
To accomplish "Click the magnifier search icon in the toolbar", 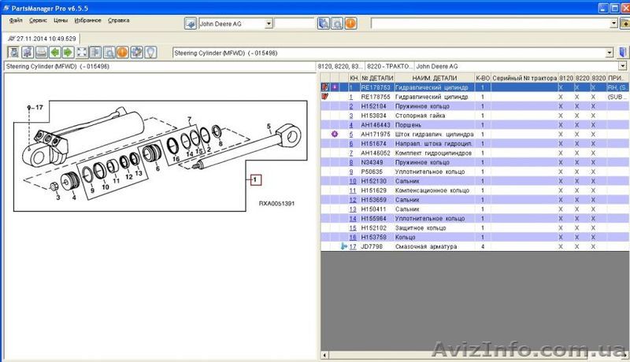I will coord(109,53).
